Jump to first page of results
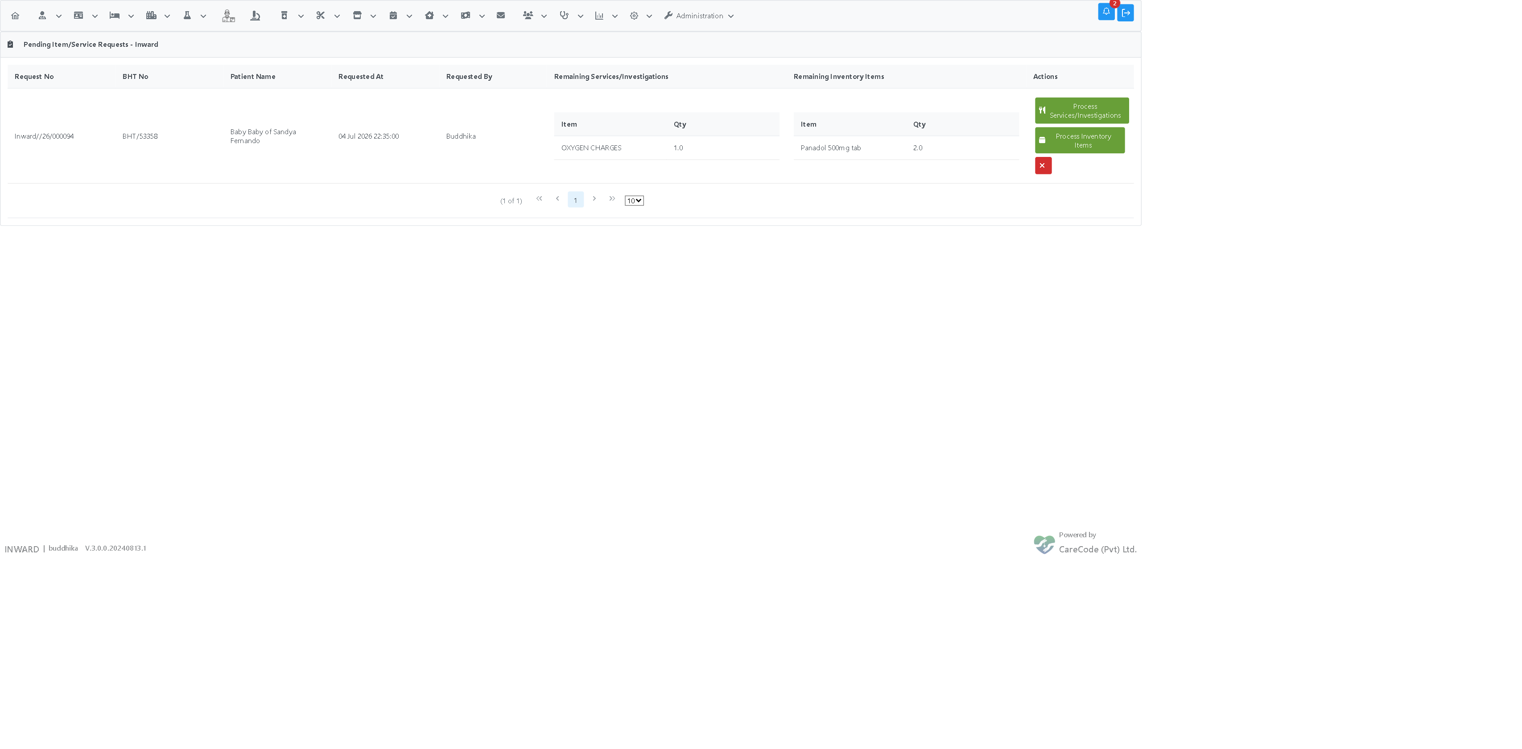The width and height of the screenshot is (1522, 749). pos(539,199)
